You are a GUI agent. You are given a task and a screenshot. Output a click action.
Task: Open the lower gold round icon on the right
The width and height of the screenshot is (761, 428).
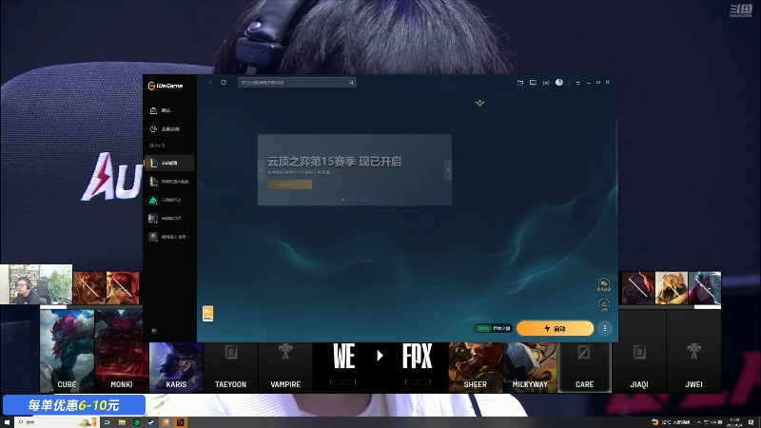[x=604, y=304]
